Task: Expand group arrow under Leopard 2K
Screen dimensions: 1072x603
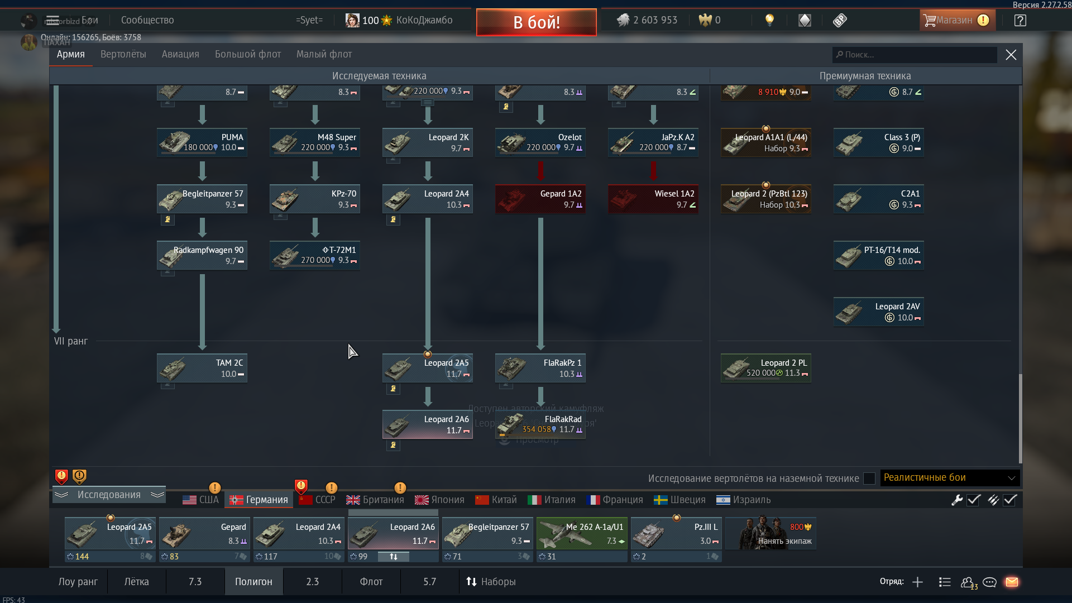Action: [x=393, y=160]
